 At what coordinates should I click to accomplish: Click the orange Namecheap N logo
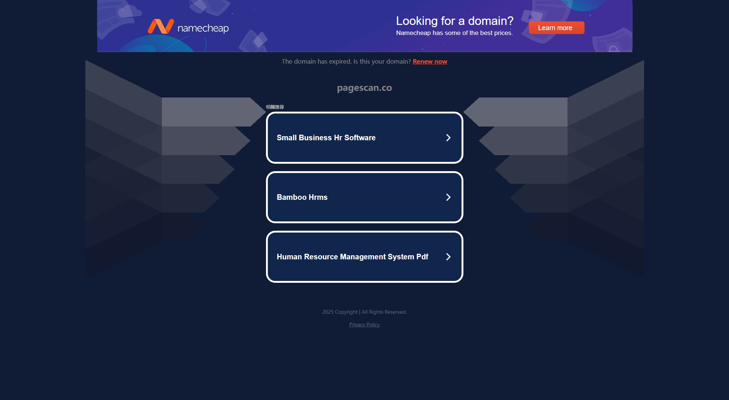[161, 27]
